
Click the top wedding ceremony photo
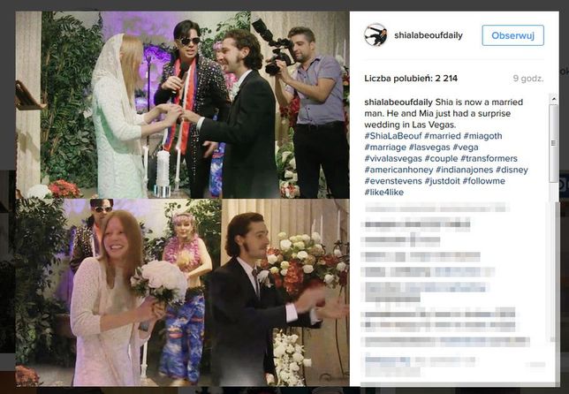[183, 104]
